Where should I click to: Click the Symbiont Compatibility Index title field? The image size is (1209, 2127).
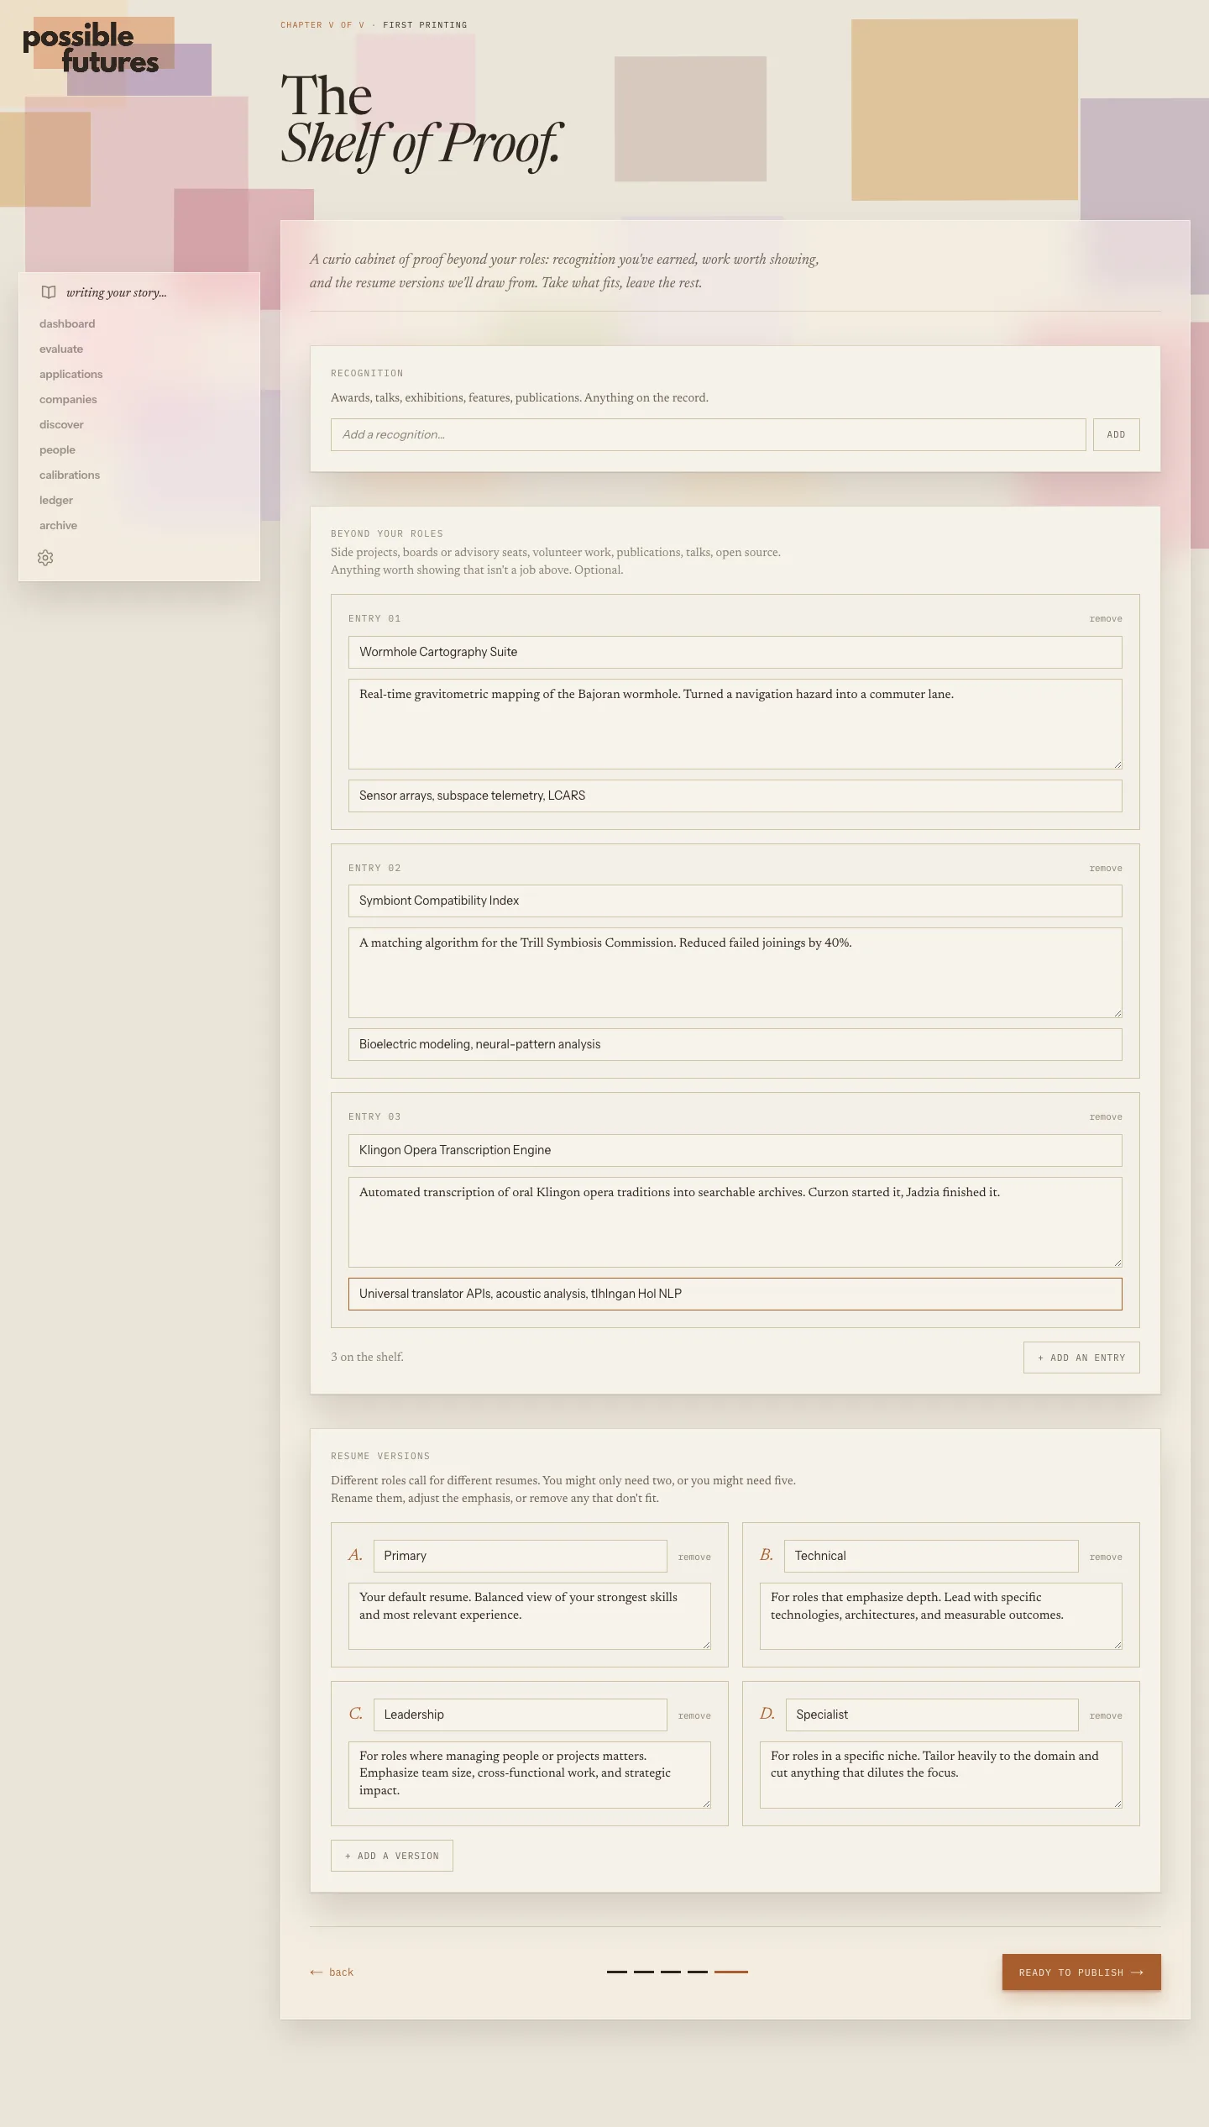pos(735,901)
